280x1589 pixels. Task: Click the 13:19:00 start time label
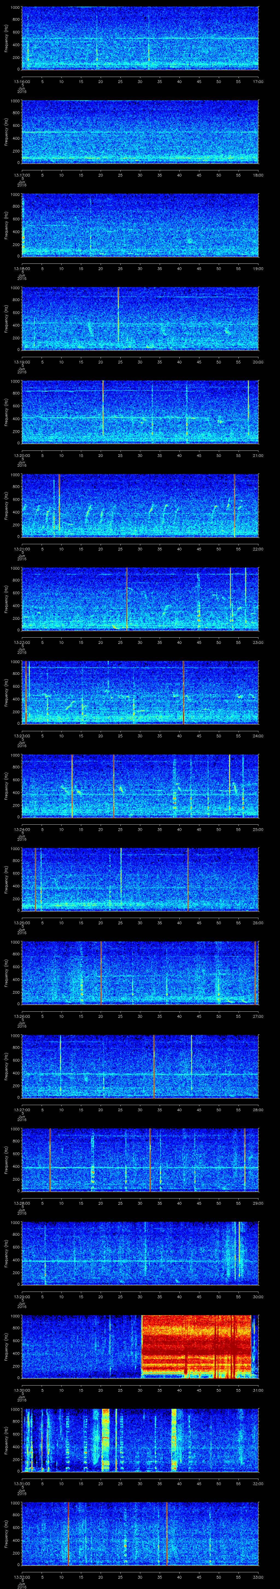(x=22, y=362)
